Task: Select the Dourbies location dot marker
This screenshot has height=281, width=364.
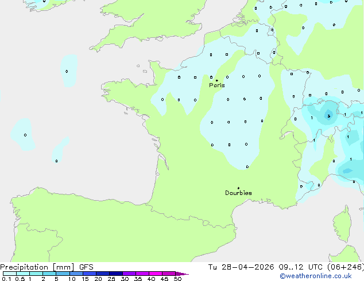Action: pyautogui.click(x=238, y=188)
